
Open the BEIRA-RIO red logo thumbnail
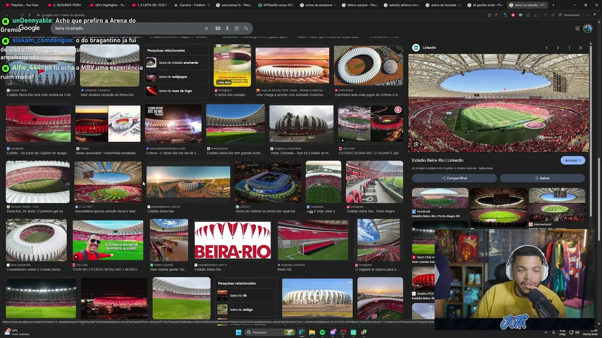pos(232,240)
